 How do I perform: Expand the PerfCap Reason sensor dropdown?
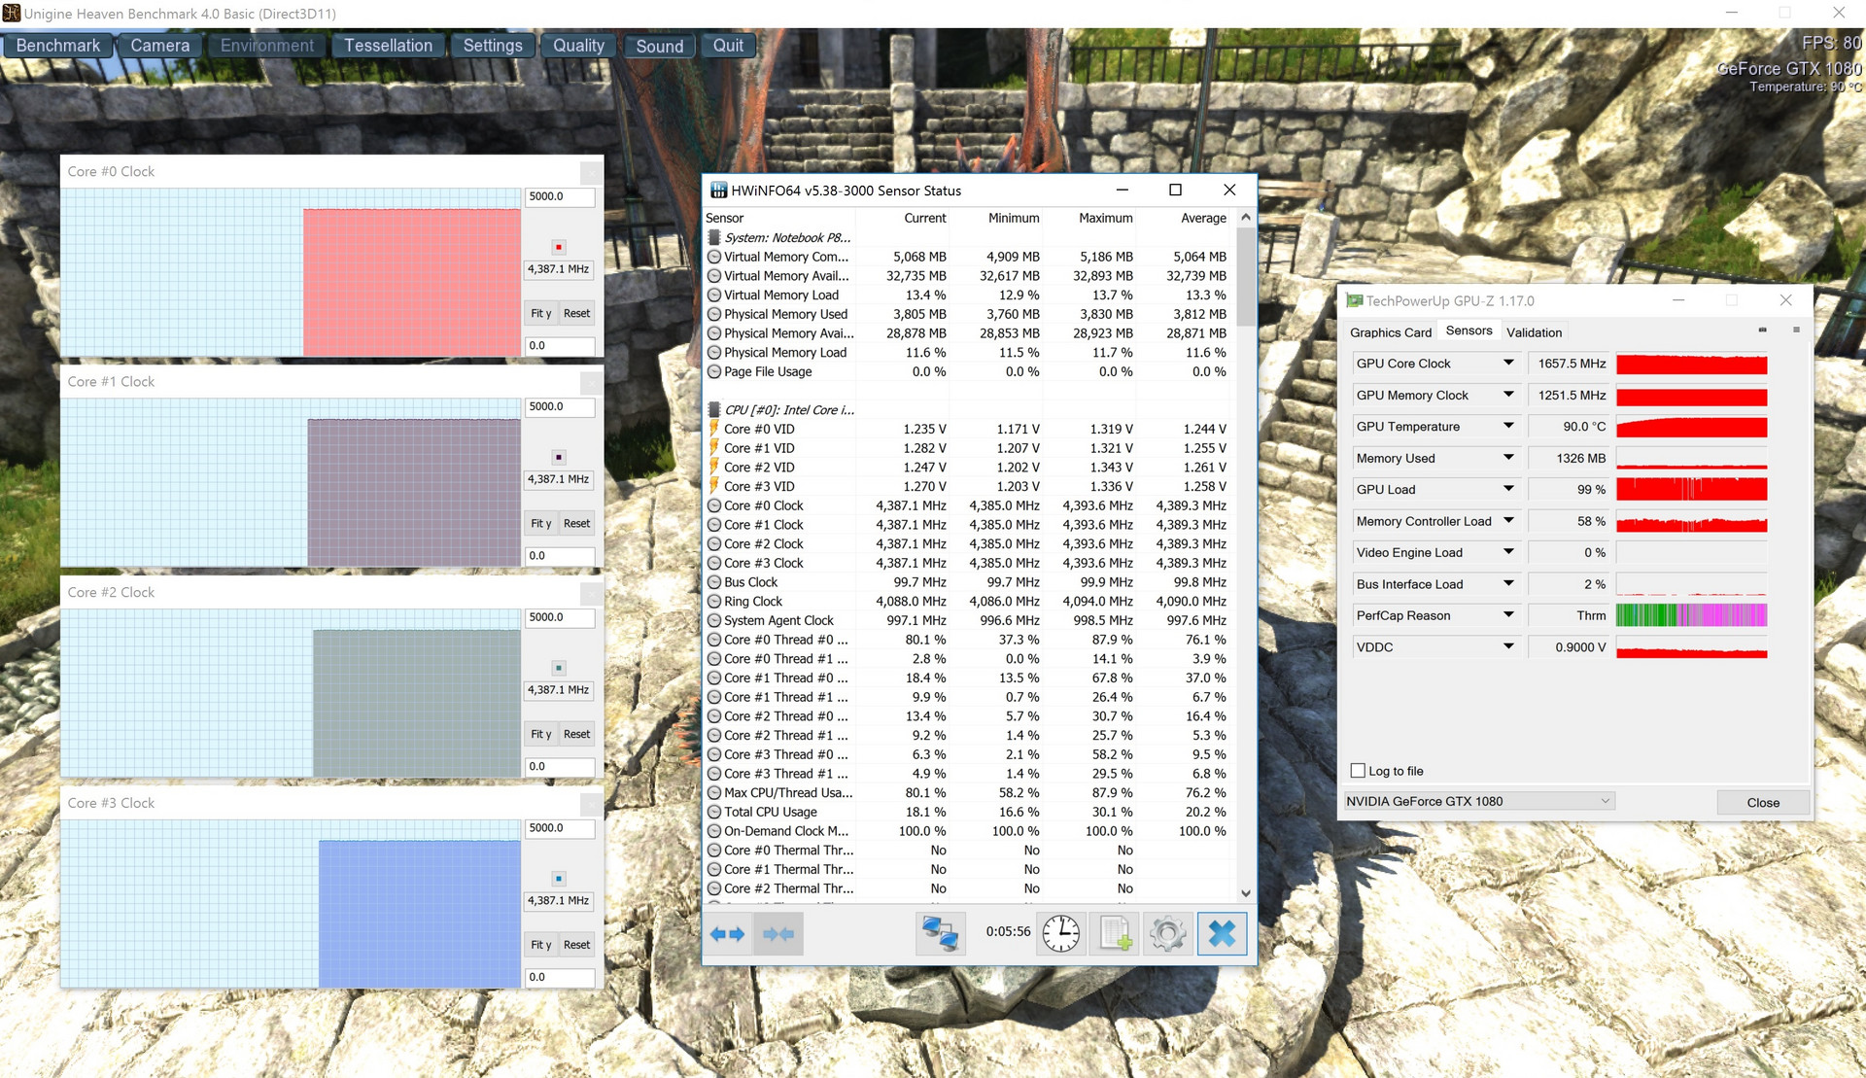coord(1508,615)
